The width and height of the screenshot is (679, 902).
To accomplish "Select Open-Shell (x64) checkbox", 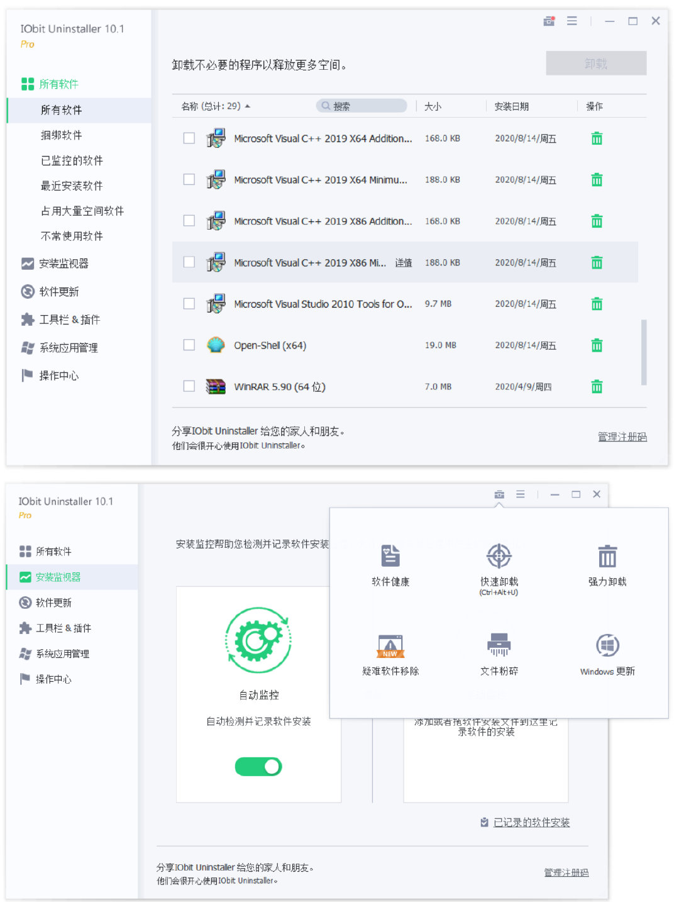I will point(189,345).
